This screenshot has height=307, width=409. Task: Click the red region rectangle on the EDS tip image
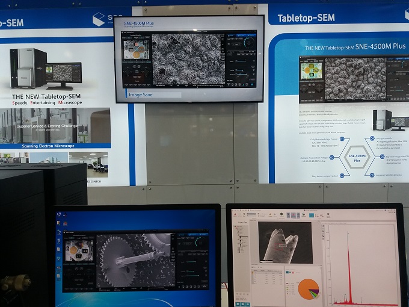[278, 247]
